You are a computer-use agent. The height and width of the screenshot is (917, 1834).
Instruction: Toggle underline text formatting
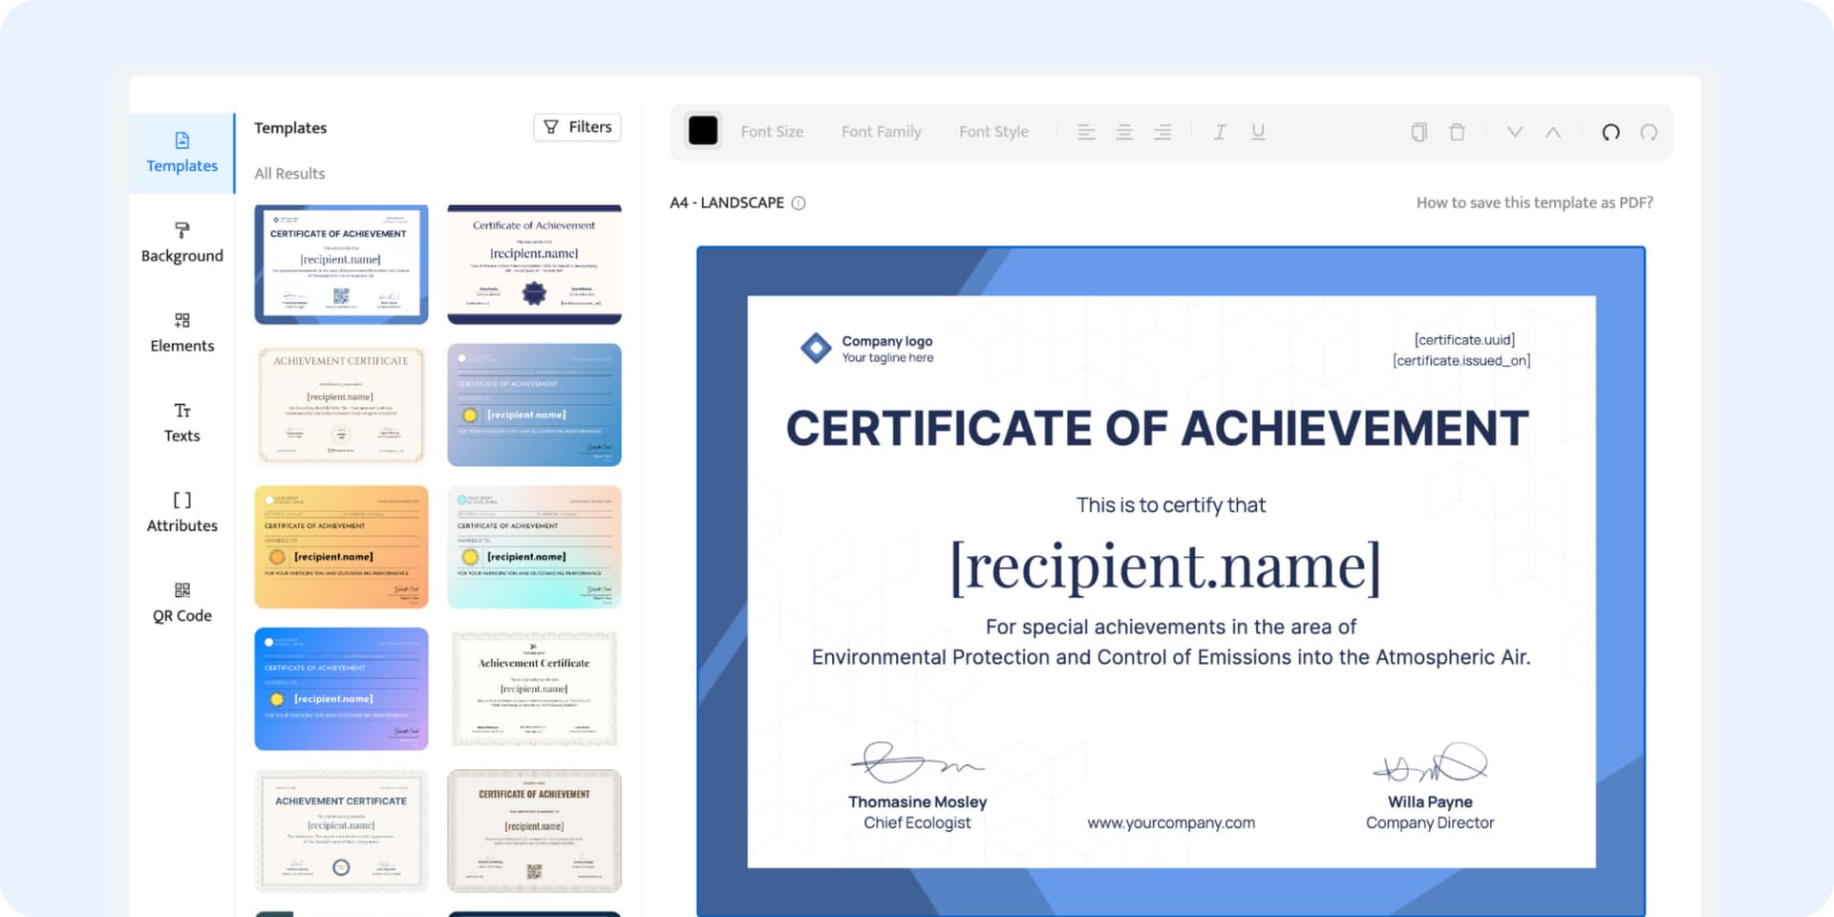click(x=1258, y=132)
